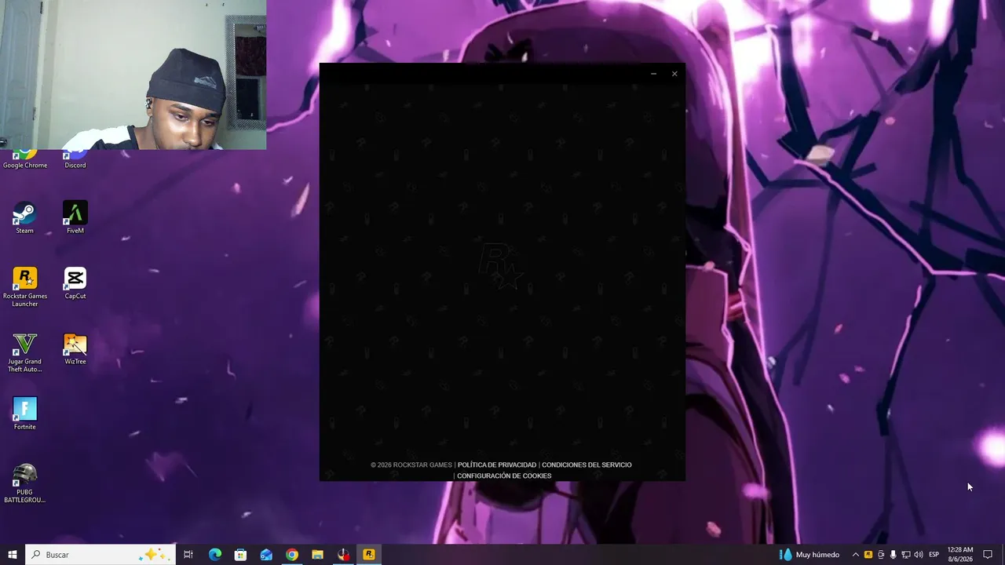Open the Steam desktop shortcut
This screenshot has height=565, width=1005.
point(24,217)
